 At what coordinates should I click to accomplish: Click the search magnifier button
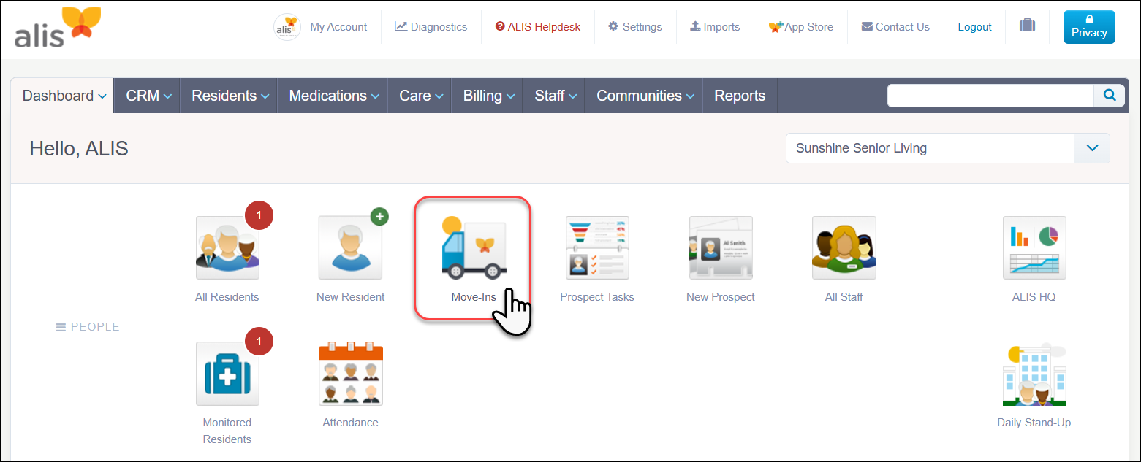pos(1110,95)
